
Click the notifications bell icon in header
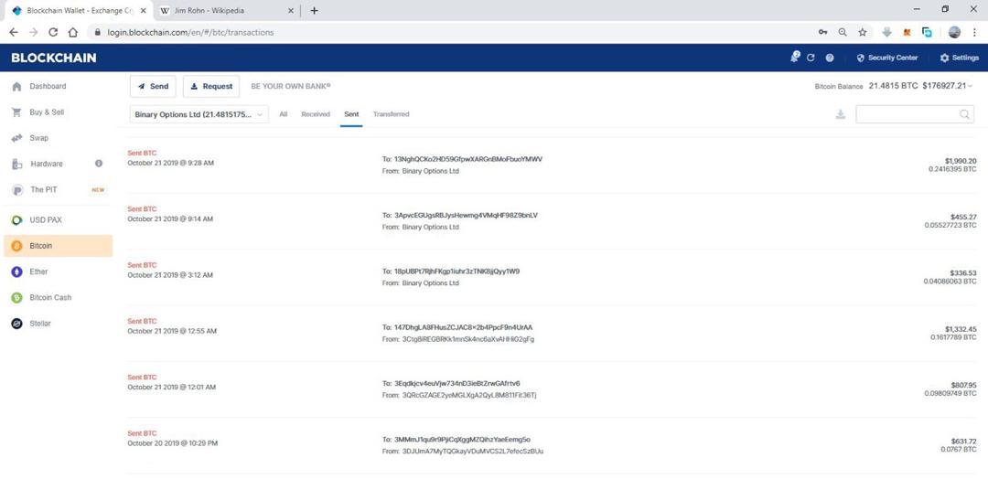pos(795,58)
